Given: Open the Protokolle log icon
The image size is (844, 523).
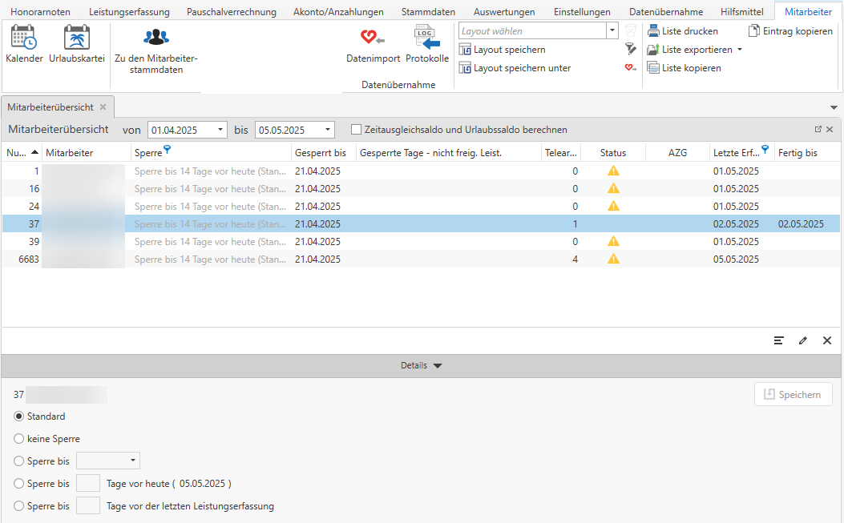Looking at the screenshot, I should coord(427,38).
